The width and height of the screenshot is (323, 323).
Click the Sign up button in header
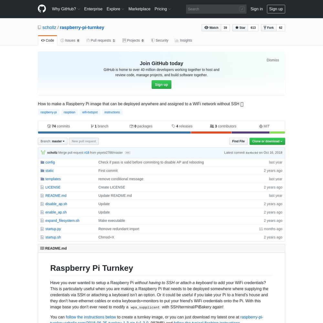coord(276,9)
